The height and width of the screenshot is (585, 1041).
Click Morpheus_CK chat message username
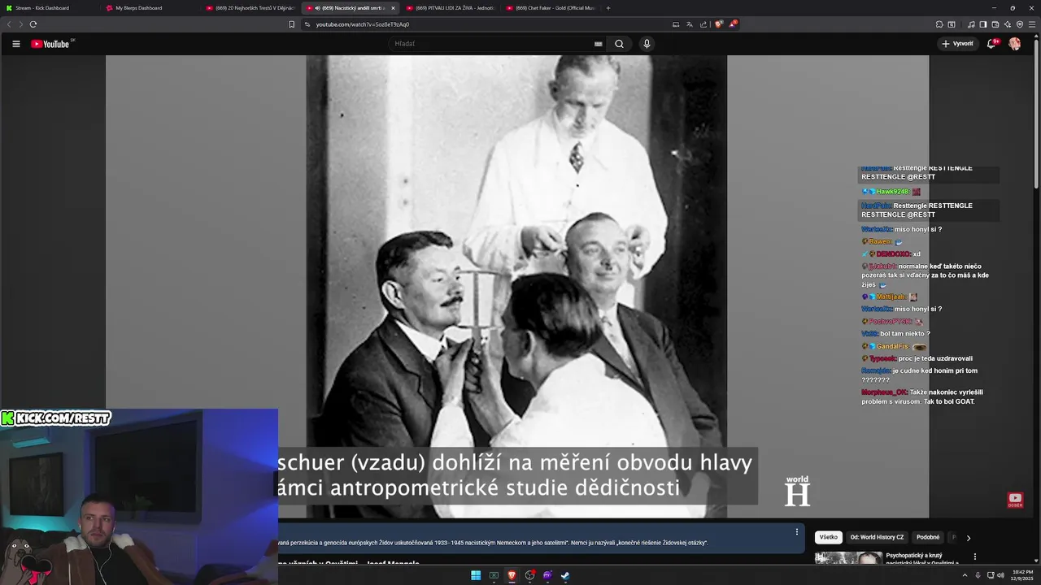click(x=884, y=392)
